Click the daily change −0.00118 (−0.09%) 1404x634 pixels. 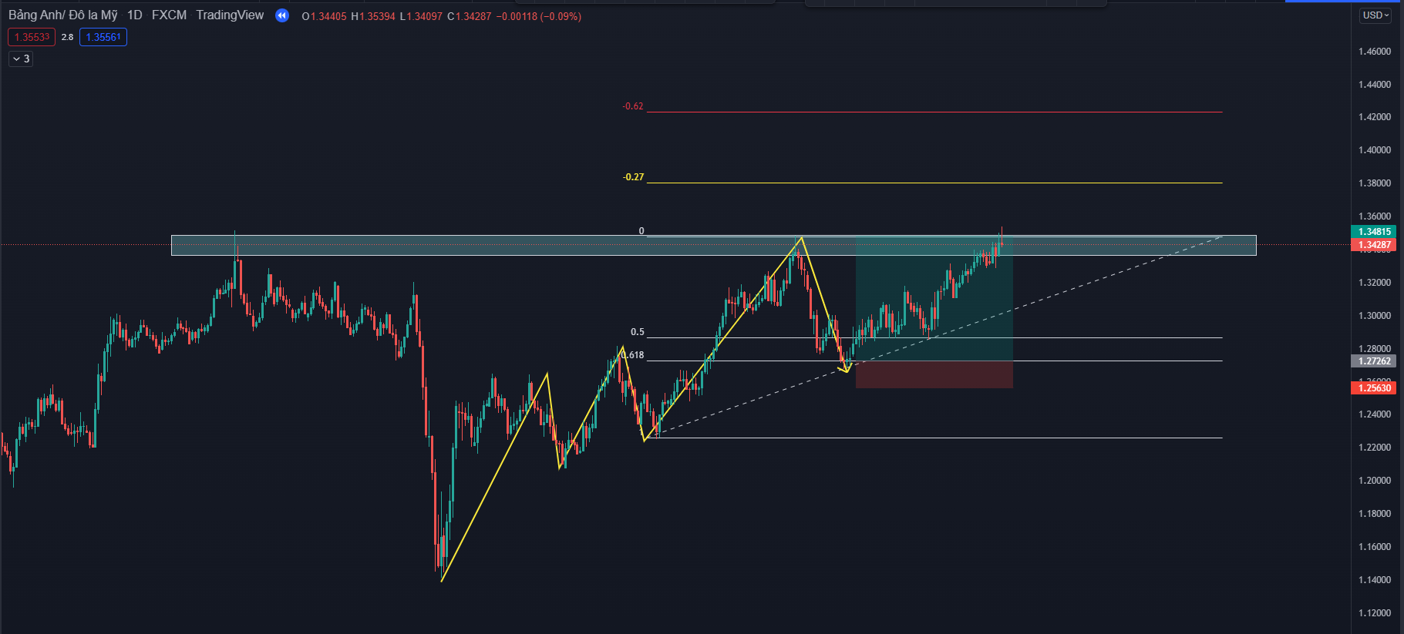coord(538,16)
